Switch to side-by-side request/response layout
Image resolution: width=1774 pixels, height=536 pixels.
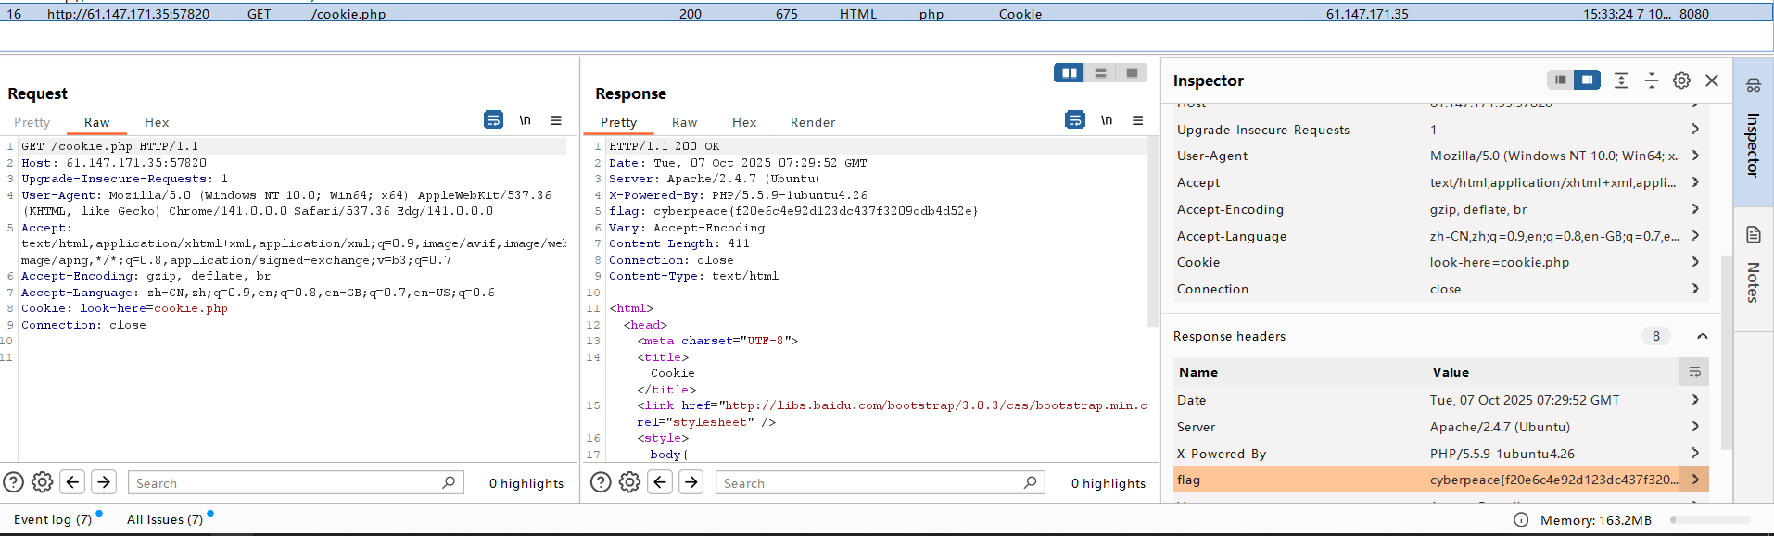click(x=1070, y=73)
